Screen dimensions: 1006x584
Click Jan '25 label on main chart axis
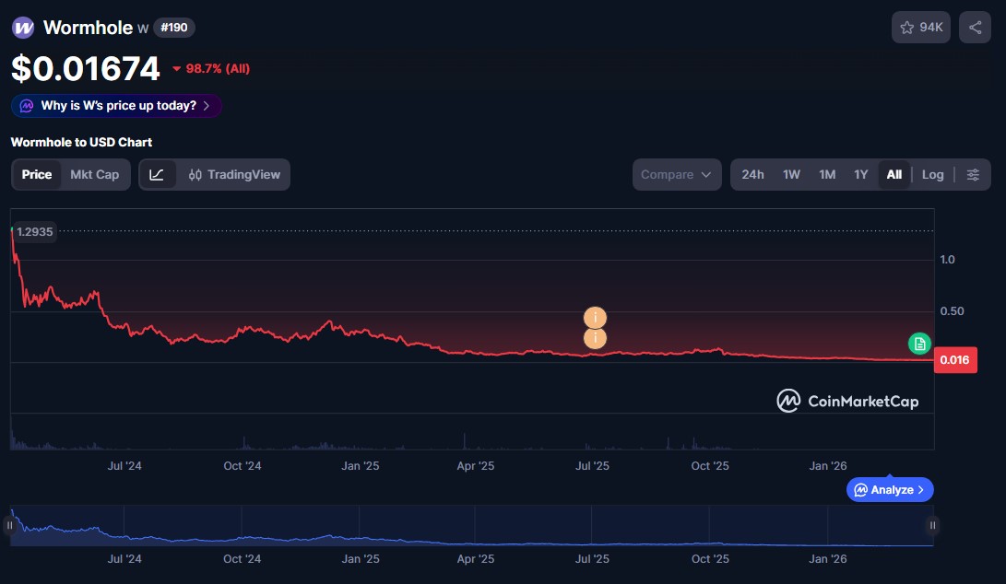click(360, 466)
